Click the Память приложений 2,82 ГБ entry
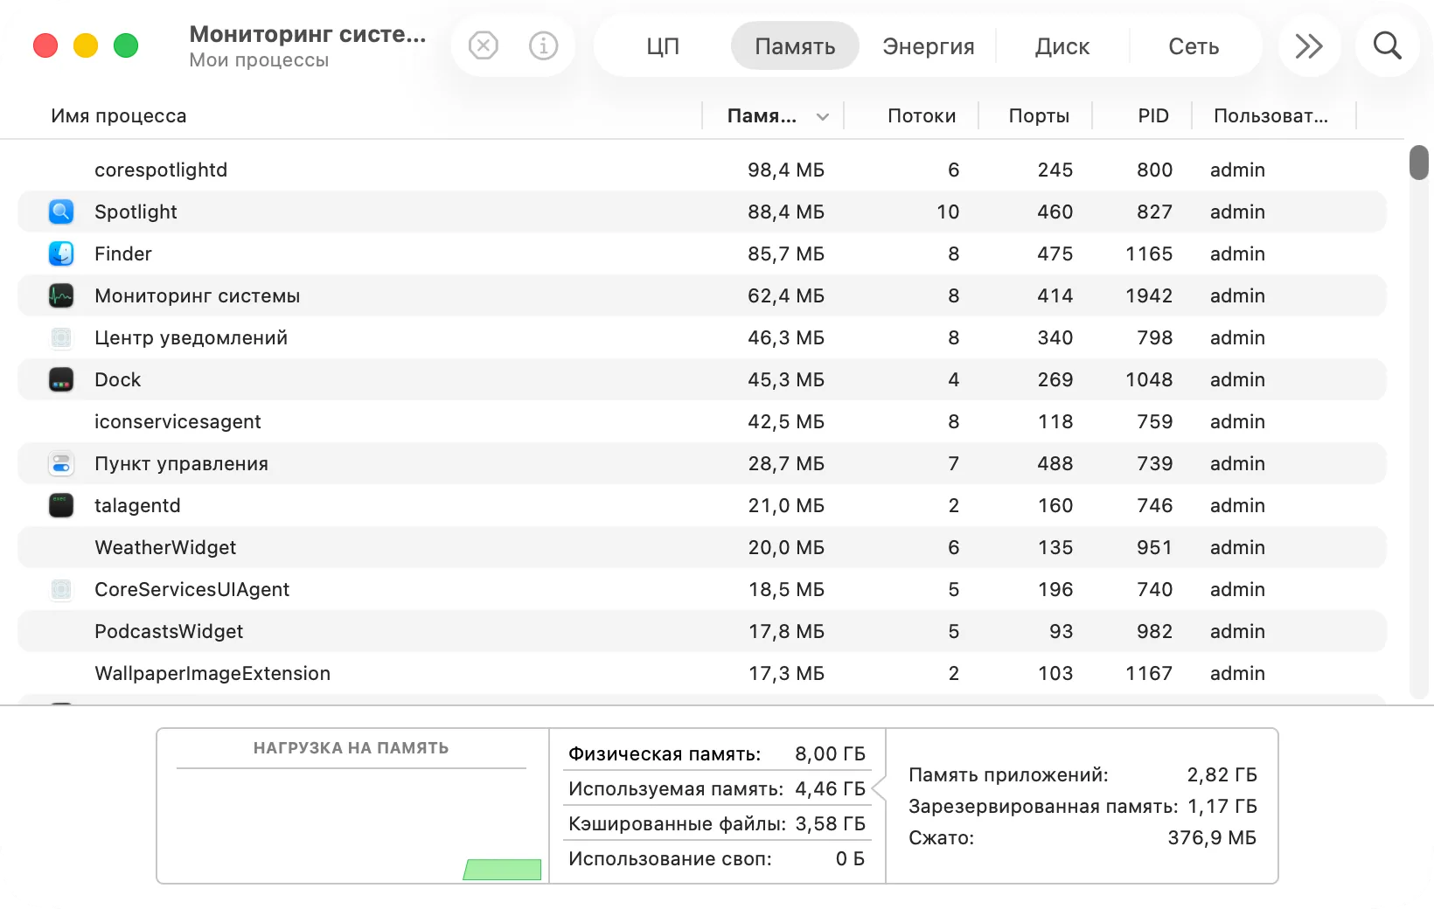This screenshot has height=909, width=1434. tap(1082, 774)
